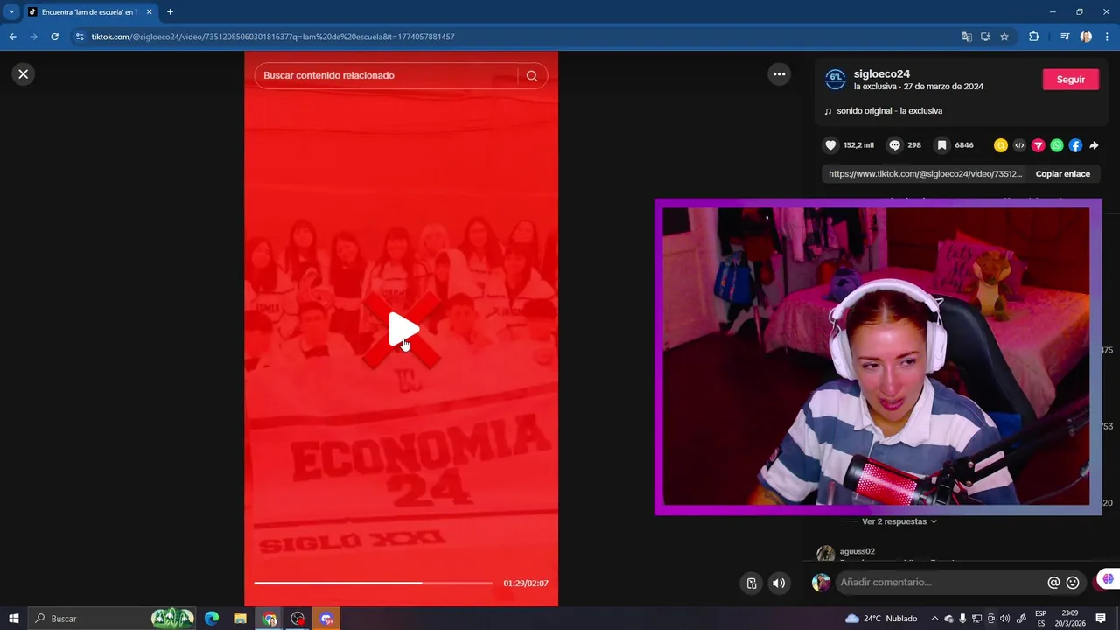Open comments via the speech bubble icon
1120x630 pixels.
894,145
